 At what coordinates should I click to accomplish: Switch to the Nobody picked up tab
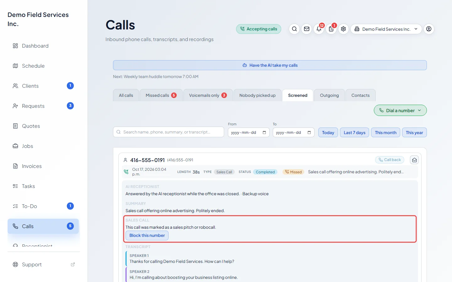click(257, 95)
